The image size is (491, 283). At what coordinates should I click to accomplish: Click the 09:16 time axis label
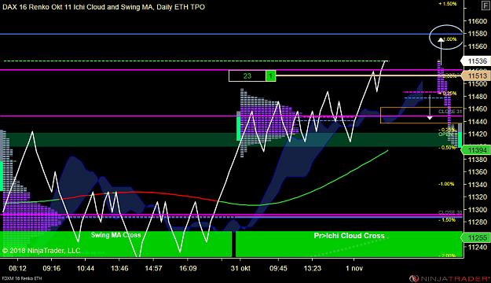[51, 268]
